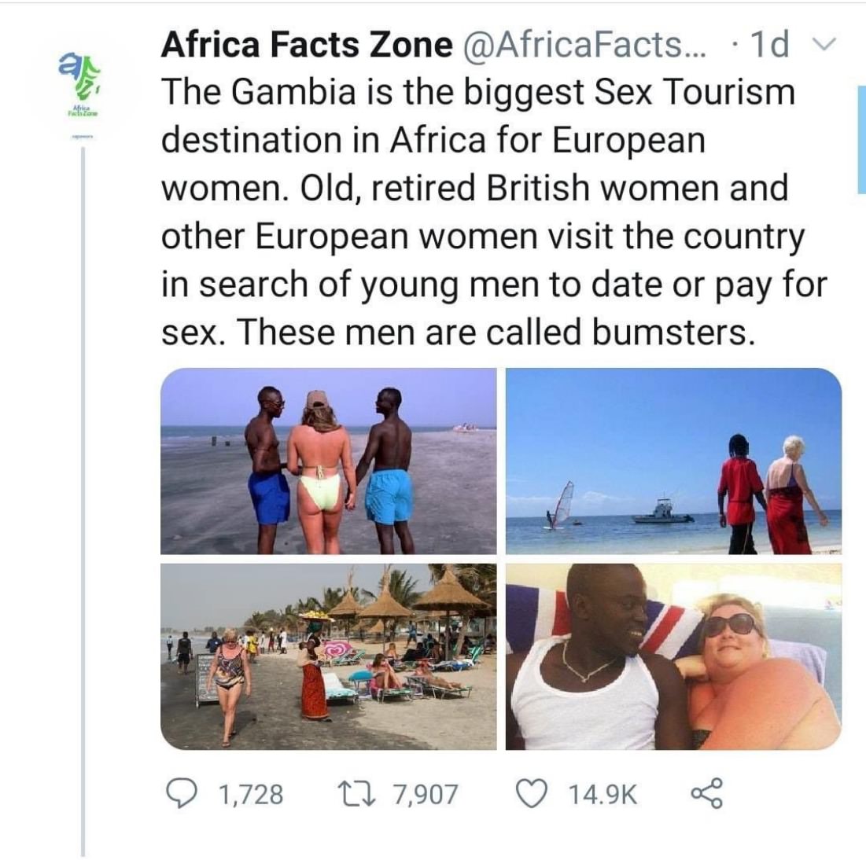
Task: View the 1,728 replies count
Action: pos(251,794)
